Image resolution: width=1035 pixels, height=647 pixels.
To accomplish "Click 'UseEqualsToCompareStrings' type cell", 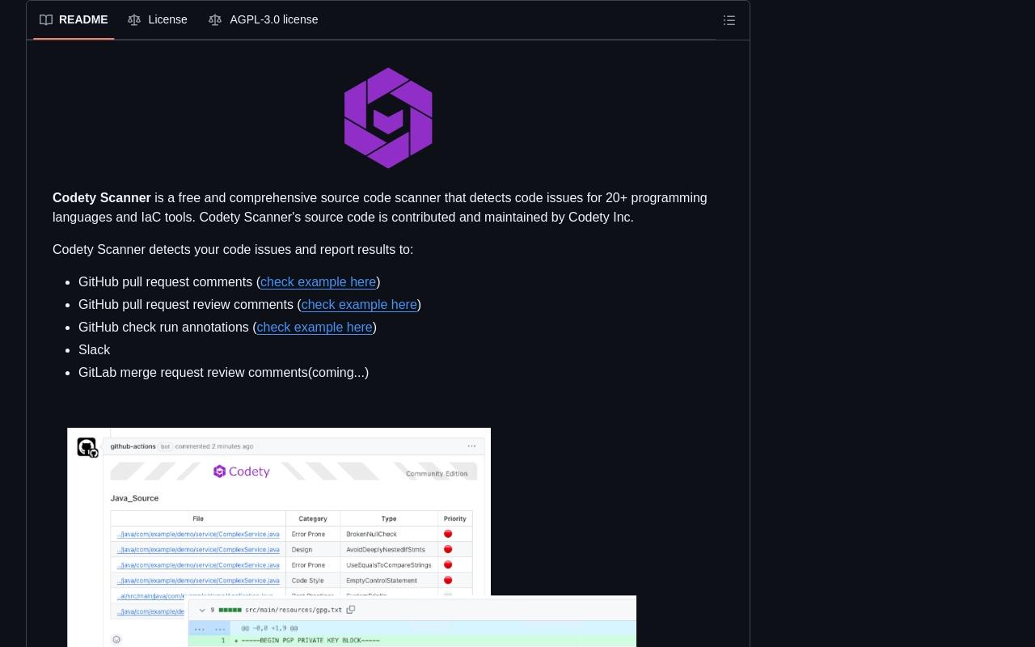I will 389,565.
